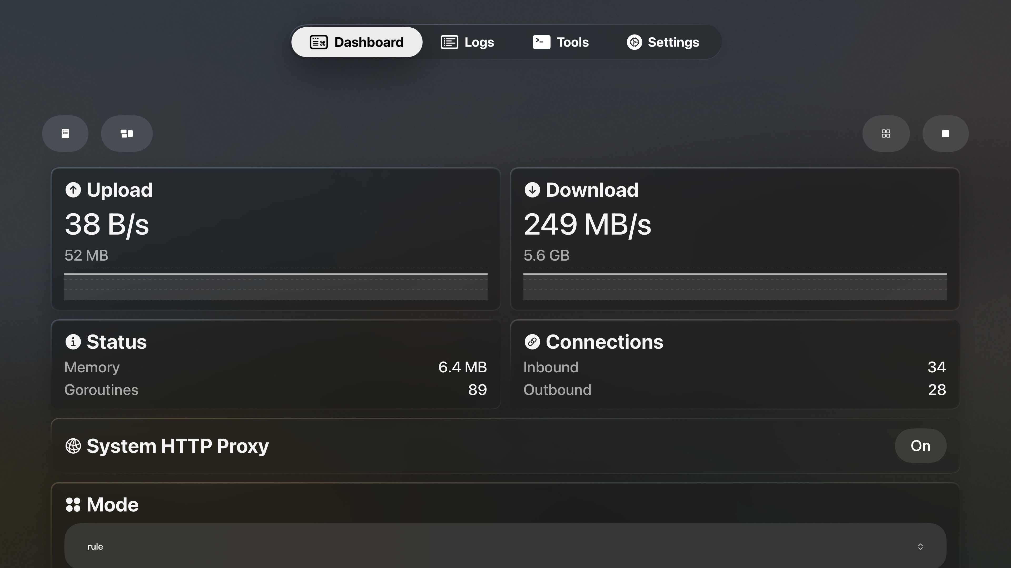1011x568 pixels.
Task: Click the Download arrow icon
Action: coord(532,190)
